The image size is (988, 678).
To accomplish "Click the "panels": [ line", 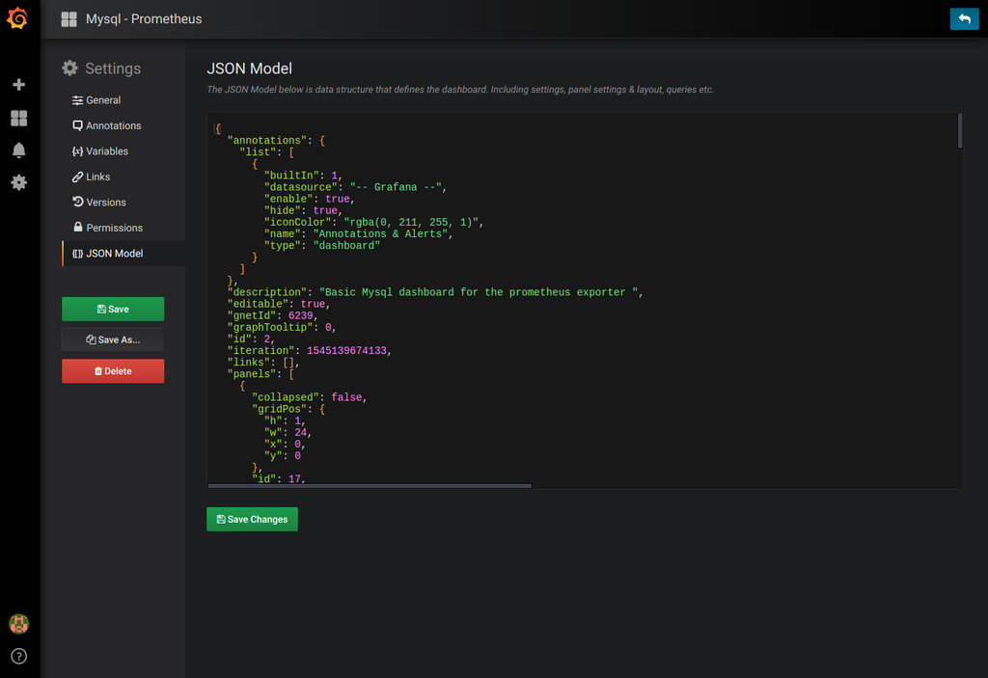I will (x=261, y=374).
